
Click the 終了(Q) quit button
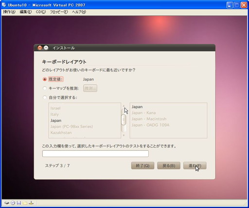(142, 166)
